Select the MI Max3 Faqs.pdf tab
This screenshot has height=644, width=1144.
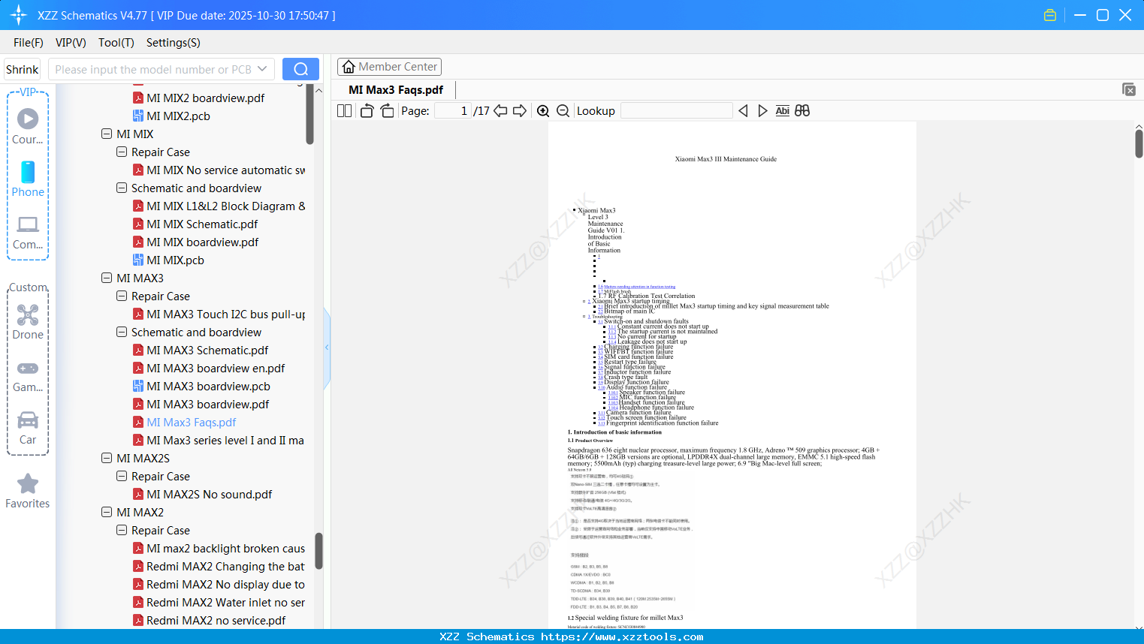396,90
